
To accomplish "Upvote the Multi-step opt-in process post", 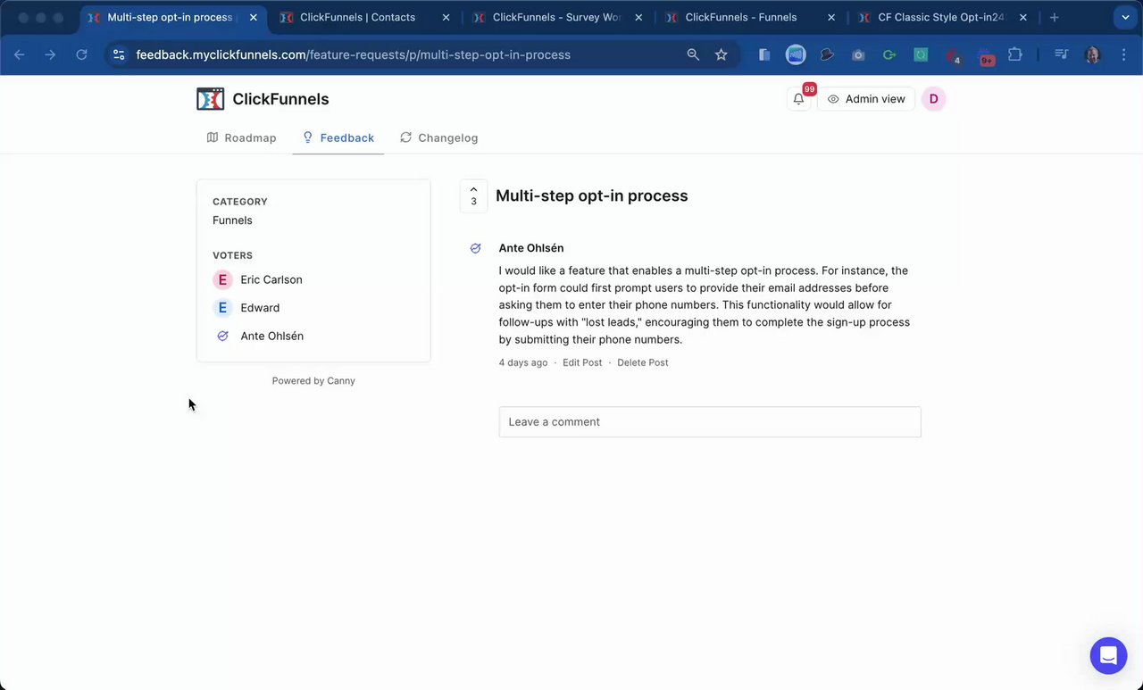I will point(473,195).
